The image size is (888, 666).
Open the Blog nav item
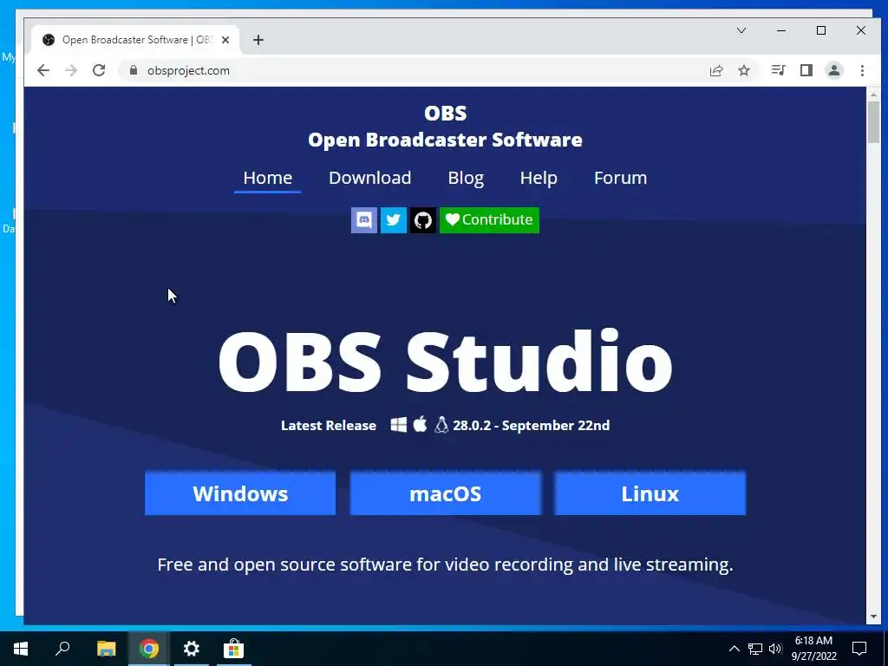click(x=466, y=178)
